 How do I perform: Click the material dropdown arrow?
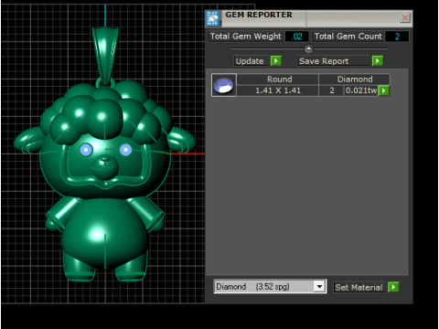(x=319, y=287)
